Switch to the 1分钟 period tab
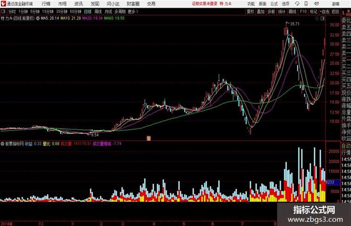The height and width of the screenshot is (226, 351). point(23,12)
